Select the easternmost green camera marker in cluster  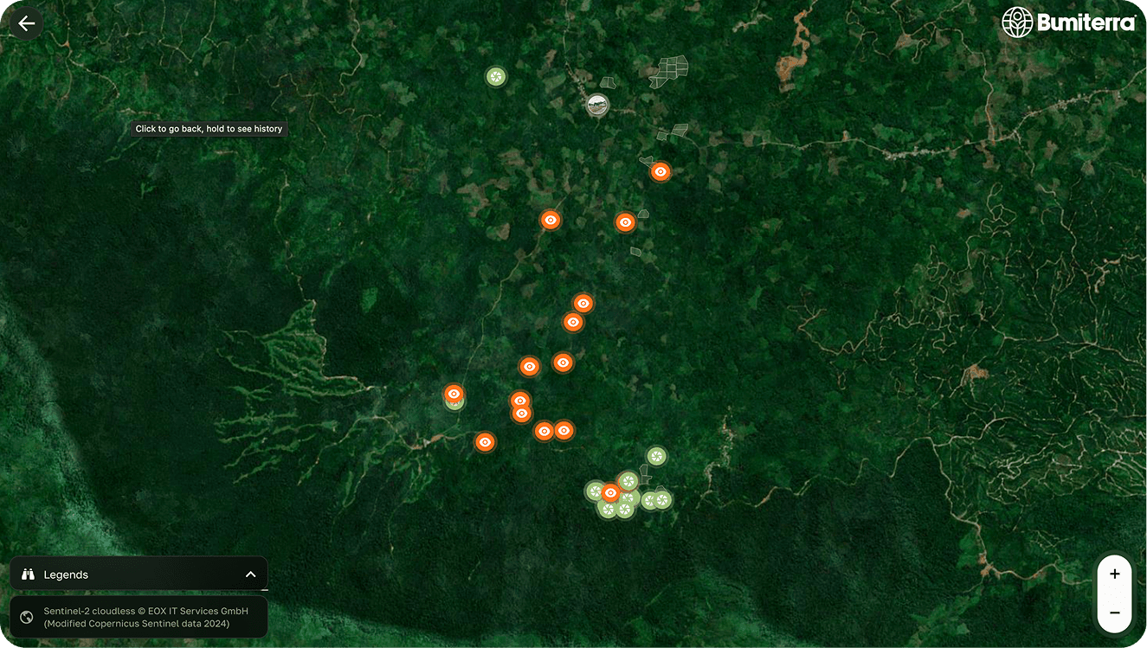662,499
